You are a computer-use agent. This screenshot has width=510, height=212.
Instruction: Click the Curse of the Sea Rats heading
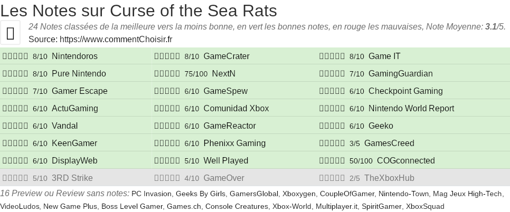[x=138, y=10]
